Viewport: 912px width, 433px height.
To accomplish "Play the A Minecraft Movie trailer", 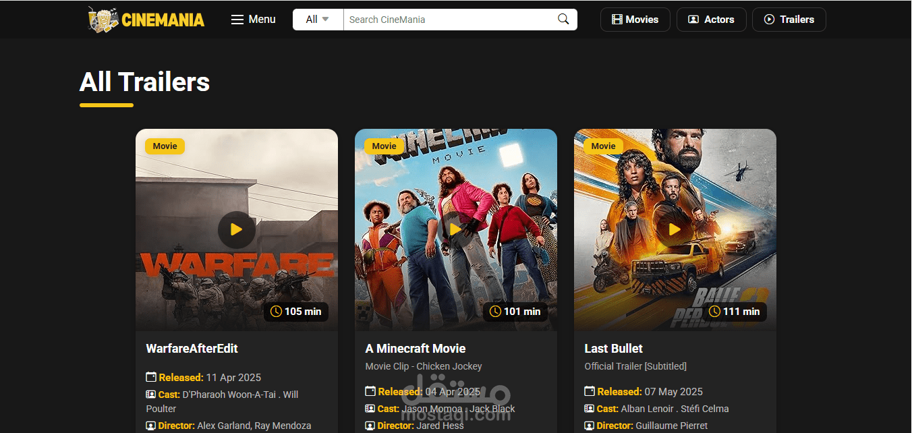I will [455, 229].
